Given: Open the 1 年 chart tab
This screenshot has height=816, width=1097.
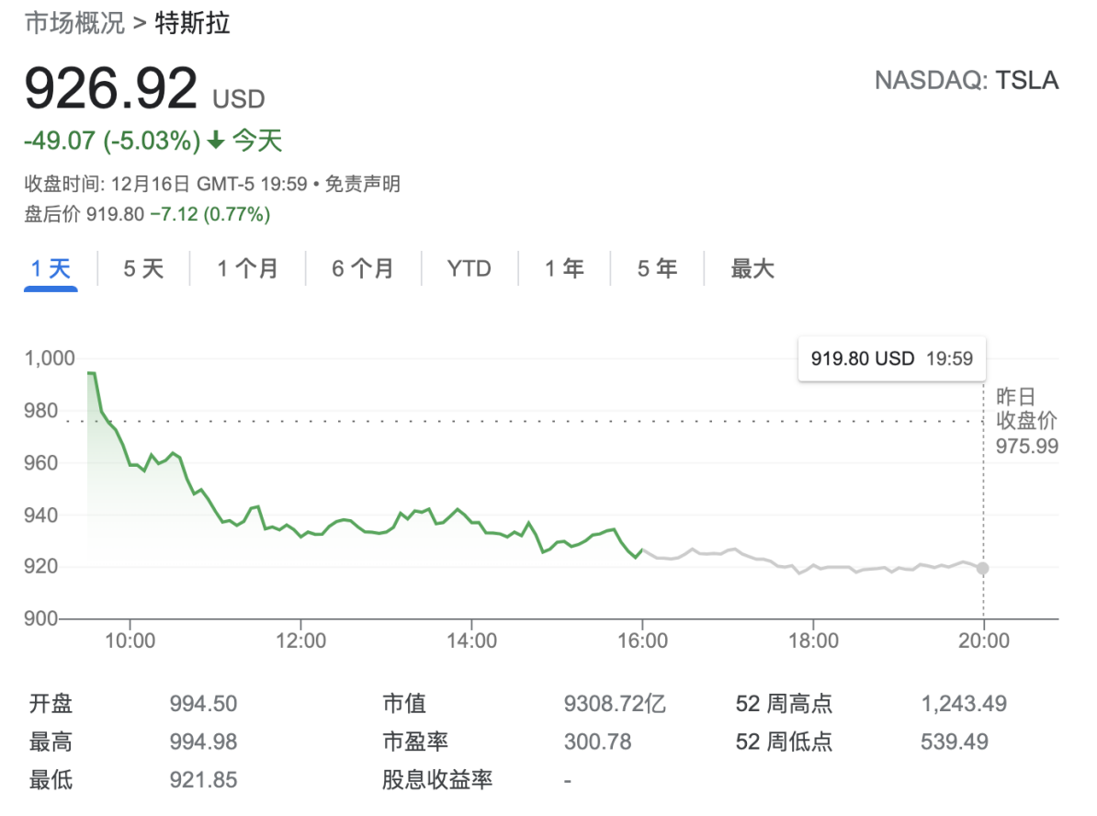Looking at the screenshot, I should [x=564, y=269].
